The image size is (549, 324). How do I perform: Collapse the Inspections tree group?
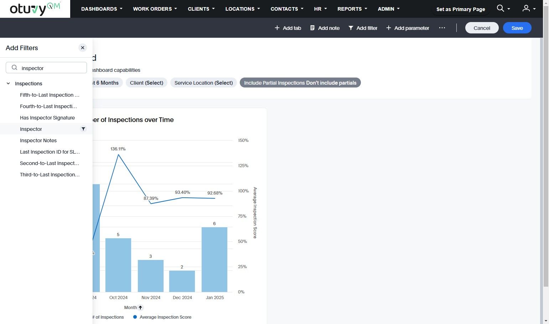pos(8,84)
